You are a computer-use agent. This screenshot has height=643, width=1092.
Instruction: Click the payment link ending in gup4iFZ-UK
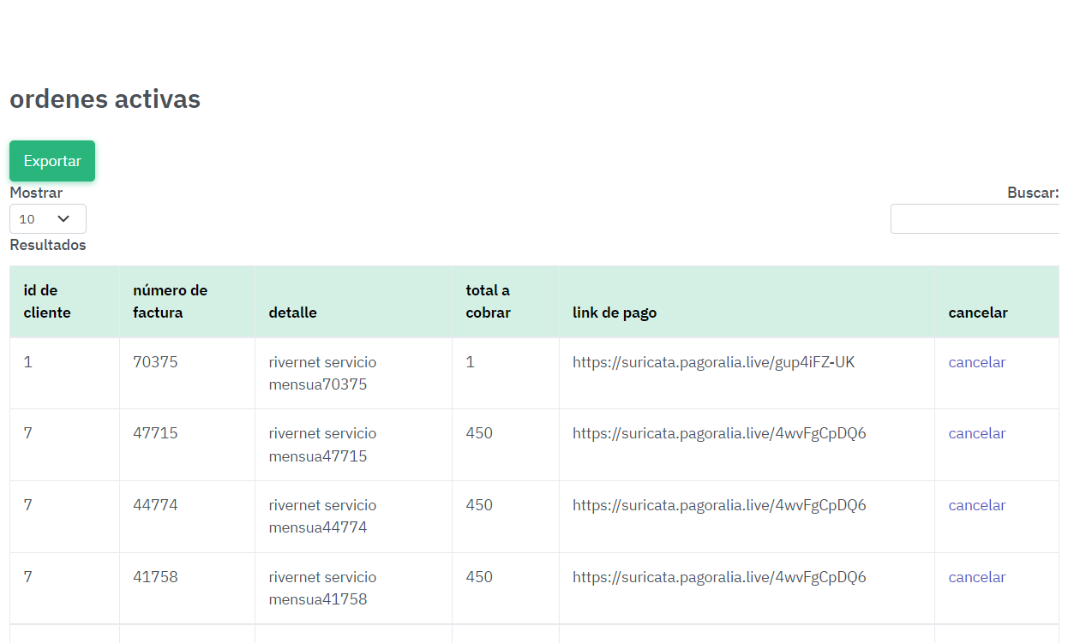[713, 362]
